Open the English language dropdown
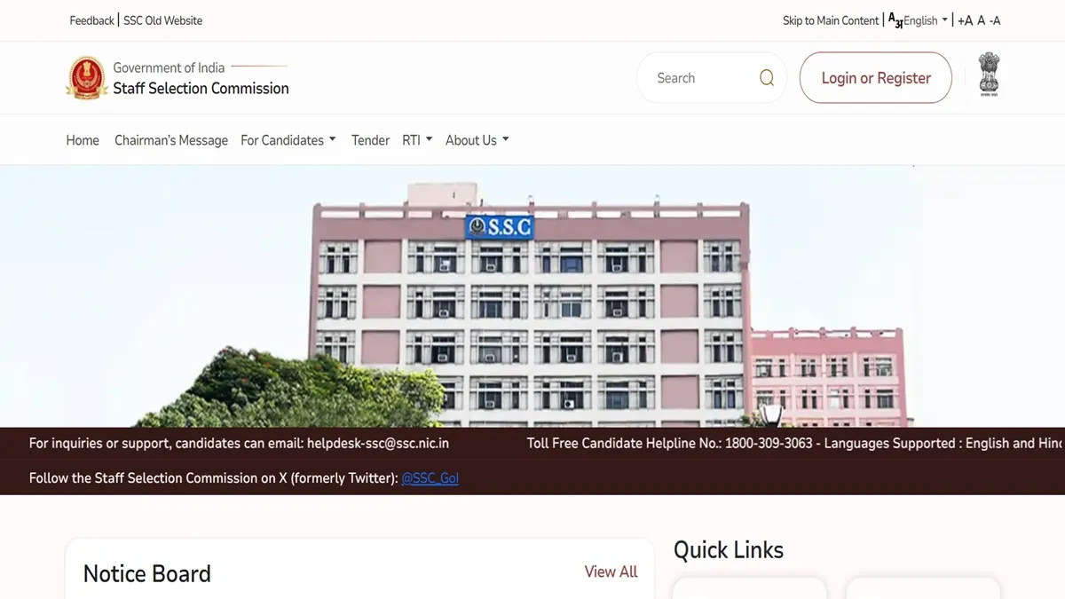 pos(926,20)
